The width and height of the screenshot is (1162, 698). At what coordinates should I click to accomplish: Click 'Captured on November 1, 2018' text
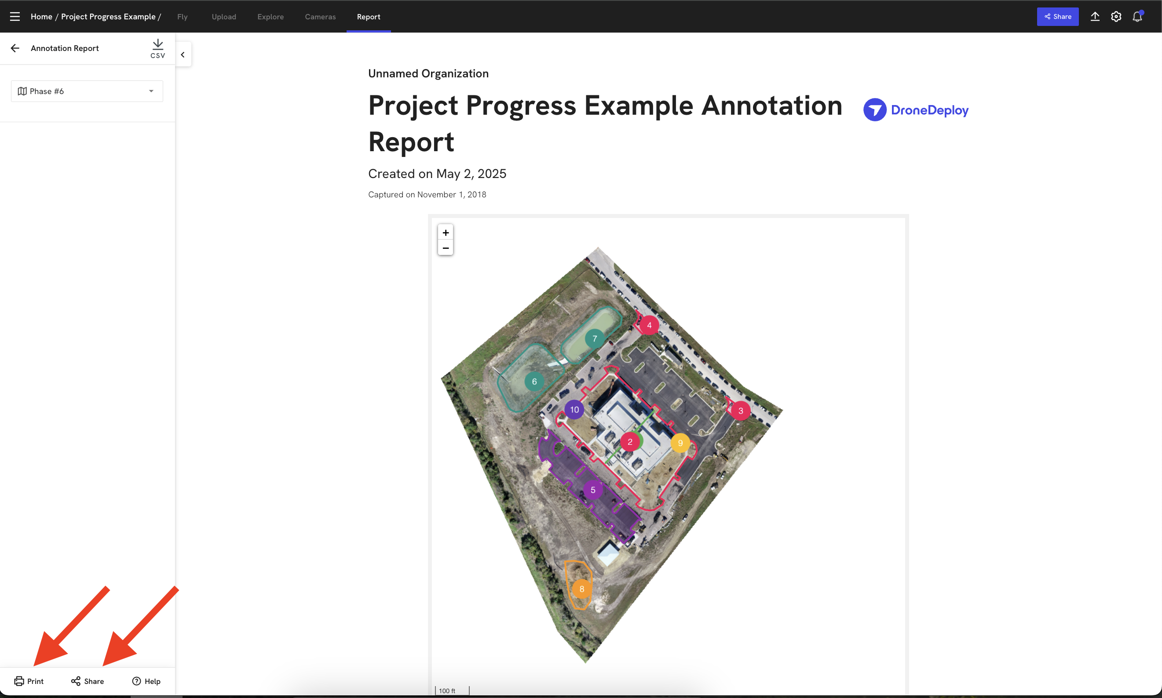(428, 195)
